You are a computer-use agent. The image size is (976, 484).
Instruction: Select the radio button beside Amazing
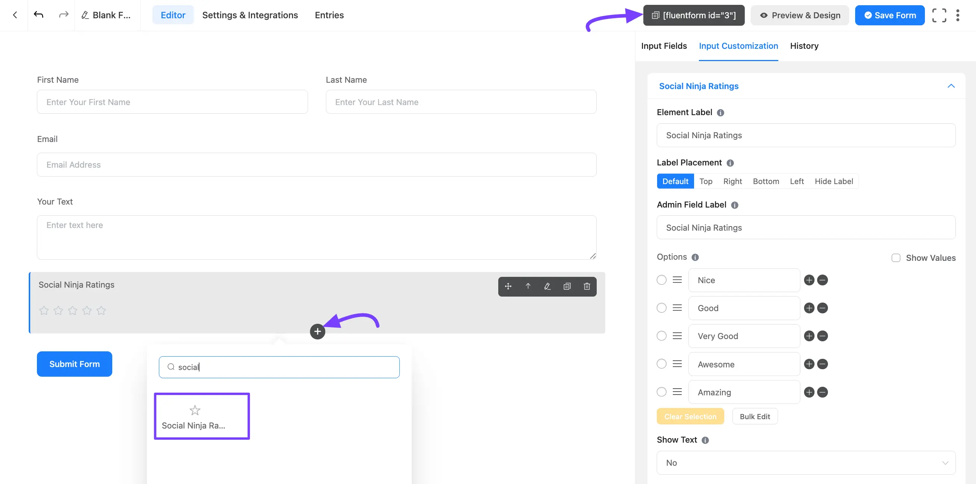click(x=662, y=392)
